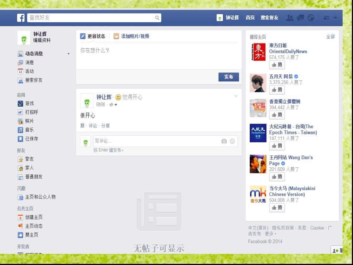
Task: Open 钟让辉 profile in top bar
Action: (228, 17)
